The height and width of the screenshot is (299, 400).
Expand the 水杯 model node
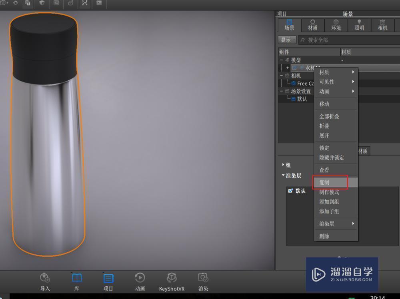288,68
